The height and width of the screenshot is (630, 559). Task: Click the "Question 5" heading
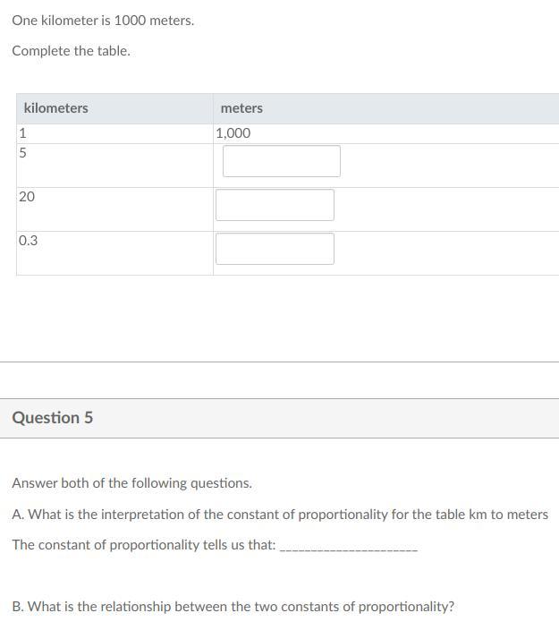click(x=53, y=418)
